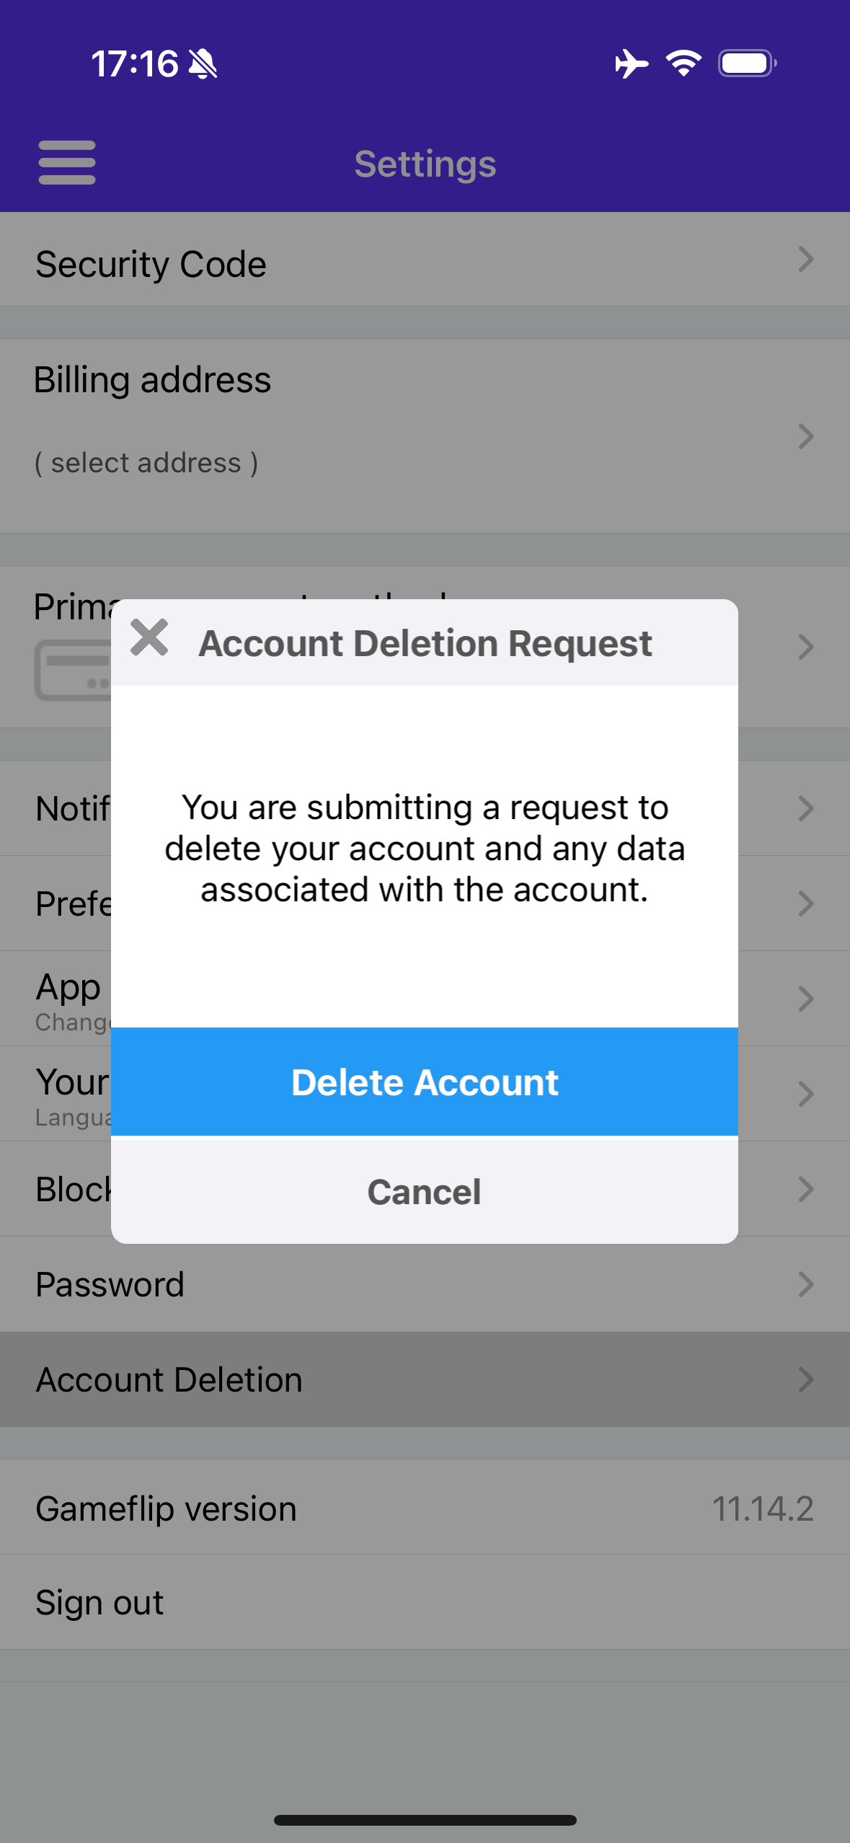
Task: Click the credit card payment icon
Action: [73, 670]
